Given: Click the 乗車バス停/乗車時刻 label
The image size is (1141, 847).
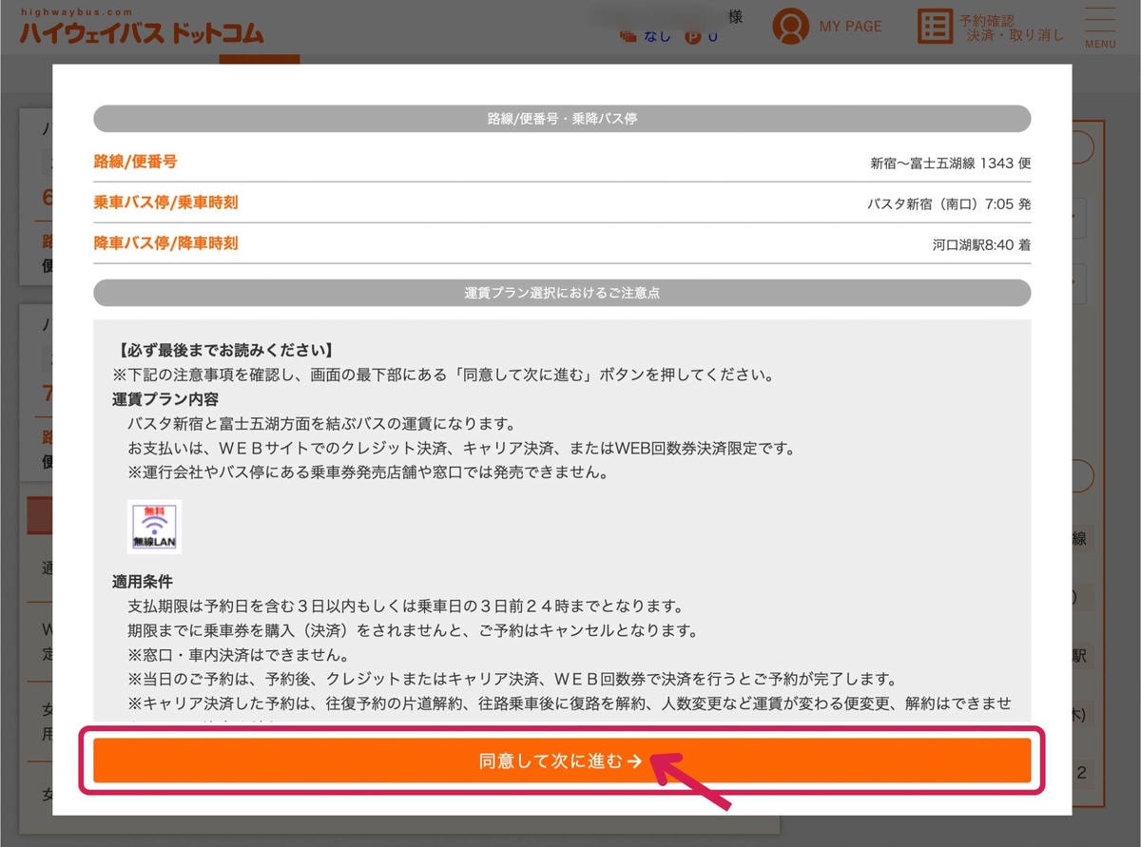Looking at the screenshot, I should (x=165, y=202).
